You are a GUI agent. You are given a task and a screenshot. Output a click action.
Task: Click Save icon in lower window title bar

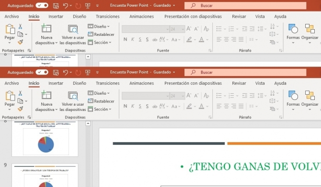(x=56, y=72)
